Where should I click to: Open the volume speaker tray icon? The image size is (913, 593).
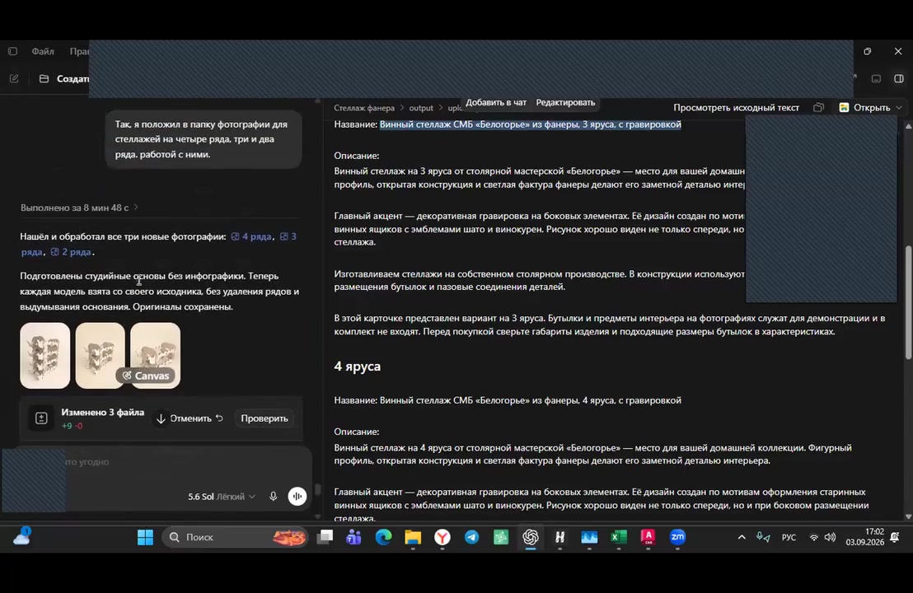[831, 537]
